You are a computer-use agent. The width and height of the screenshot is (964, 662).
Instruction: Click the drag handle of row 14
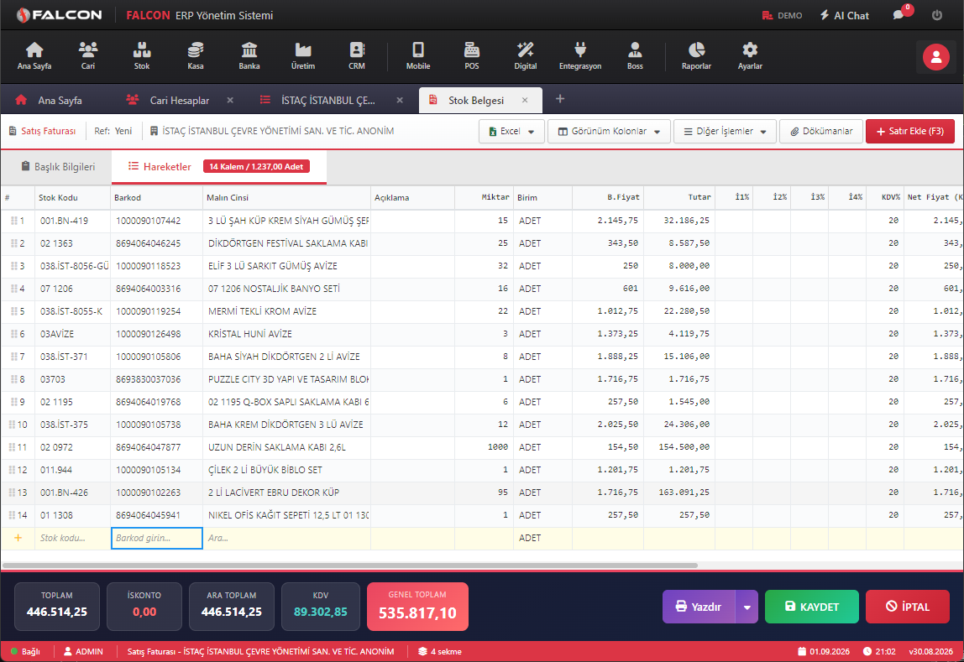[x=13, y=514]
